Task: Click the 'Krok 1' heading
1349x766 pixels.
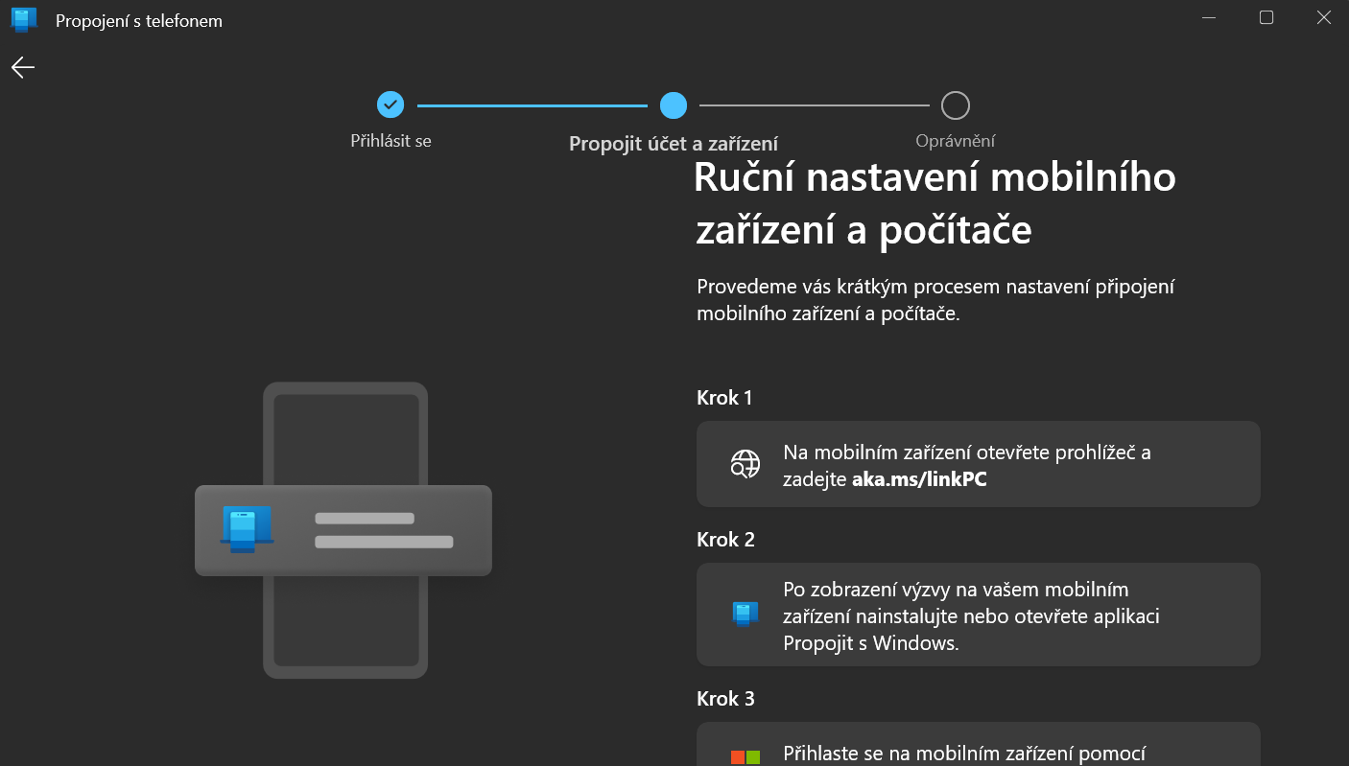Action: coord(724,398)
